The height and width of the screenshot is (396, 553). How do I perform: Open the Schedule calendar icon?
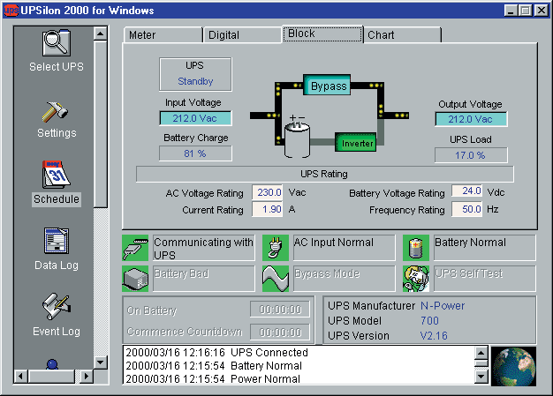pyautogui.click(x=56, y=175)
